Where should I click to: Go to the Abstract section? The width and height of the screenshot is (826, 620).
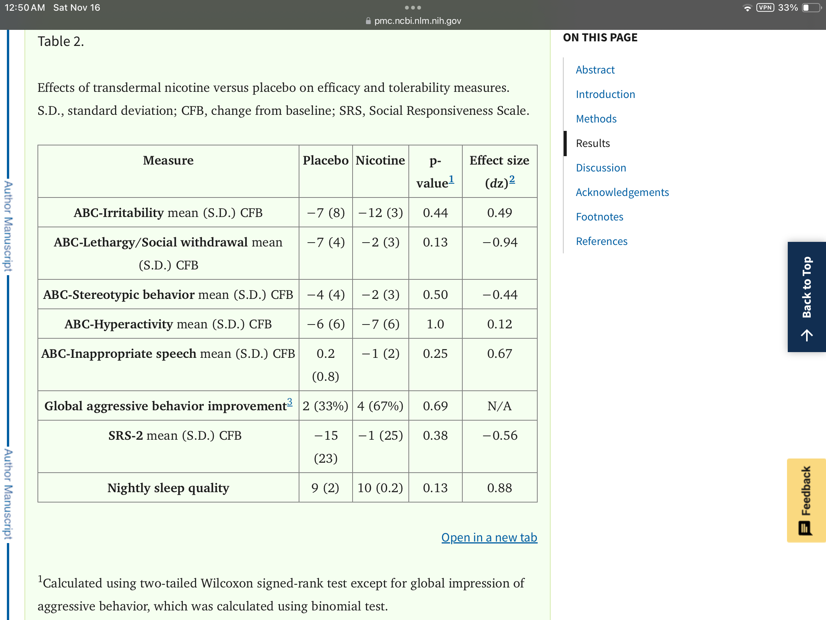click(x=595, y=70)
